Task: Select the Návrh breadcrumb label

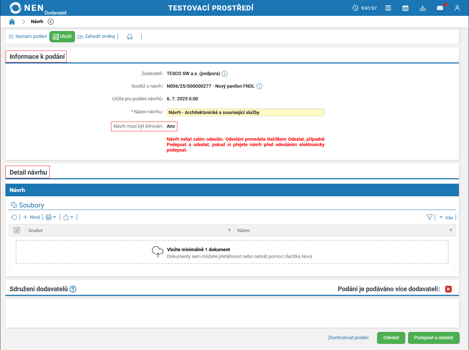Action: point(37,22)
